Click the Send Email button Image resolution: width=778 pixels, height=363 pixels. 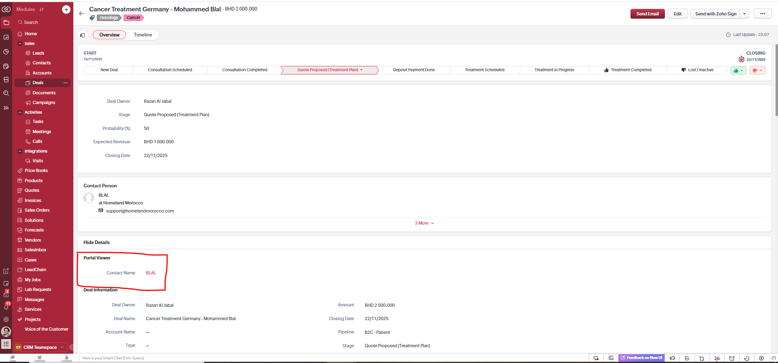tap(647, 14)
